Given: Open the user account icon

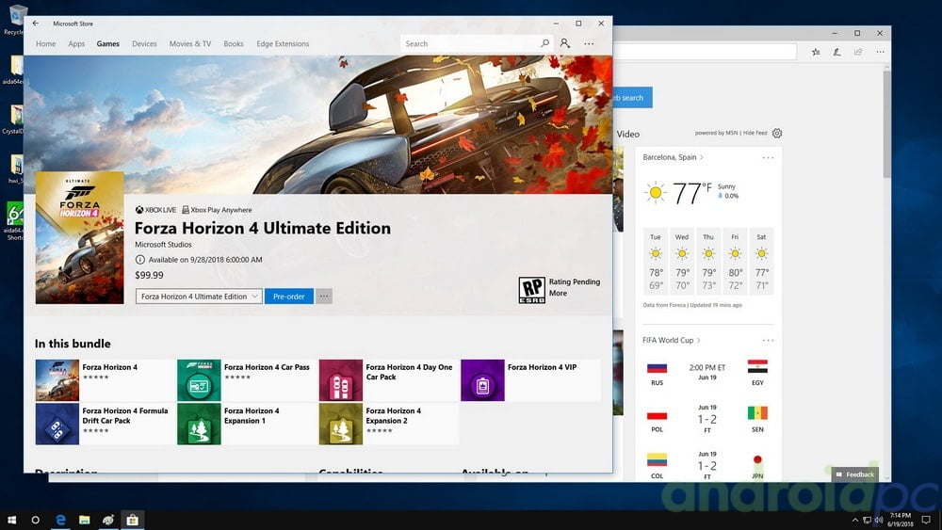Looking at the screenshot, I should 564,43.
